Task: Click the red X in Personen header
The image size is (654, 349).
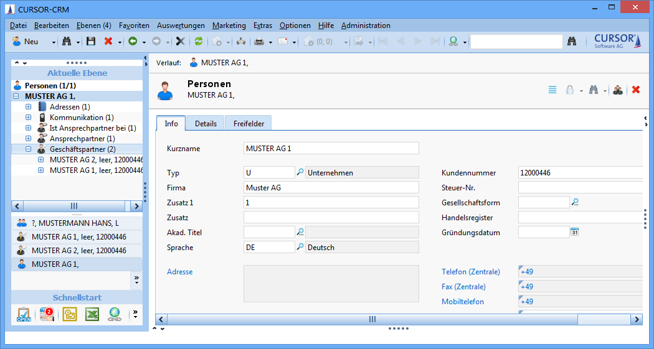Action: [636, 90]
